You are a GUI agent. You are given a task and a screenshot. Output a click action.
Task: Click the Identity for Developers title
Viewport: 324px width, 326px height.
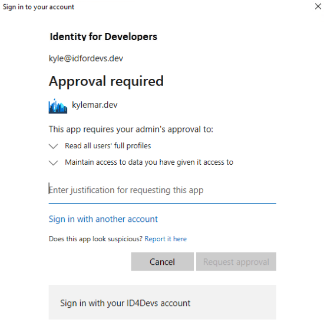[x=104, y=36]
